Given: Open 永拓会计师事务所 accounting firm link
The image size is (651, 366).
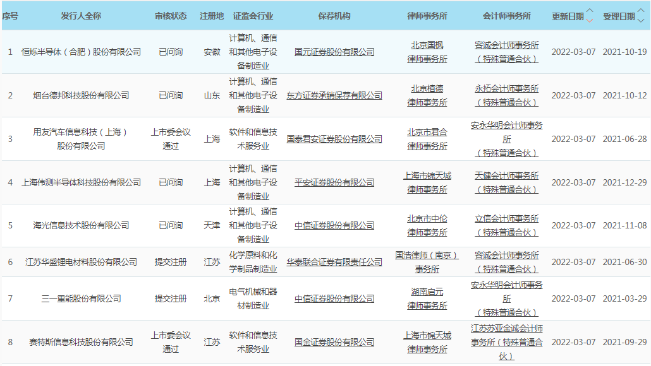Looking at the screenshot, I should 506,95.
